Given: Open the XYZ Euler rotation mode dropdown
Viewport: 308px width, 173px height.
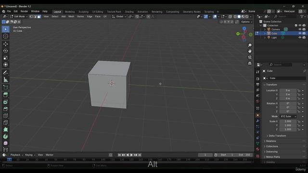Looking at the screenshot, I should pos(288,116).
